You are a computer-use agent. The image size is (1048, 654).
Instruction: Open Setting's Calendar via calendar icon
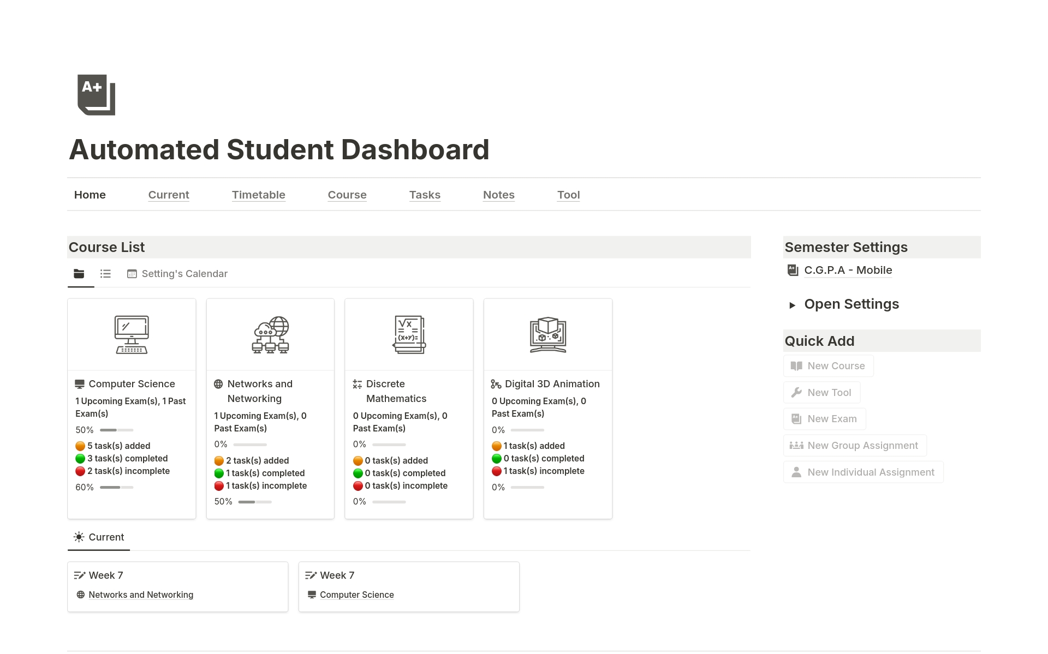point(132,274)
